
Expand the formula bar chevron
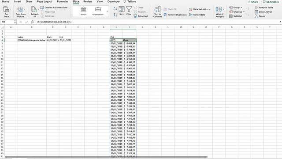280,22
